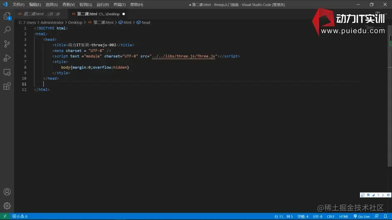Open the 选择(S) menu
Screen dimensions: 392x220
click(52, 5)
